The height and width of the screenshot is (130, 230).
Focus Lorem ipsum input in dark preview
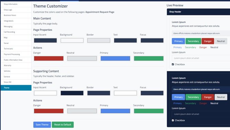(x=201, y=114)
